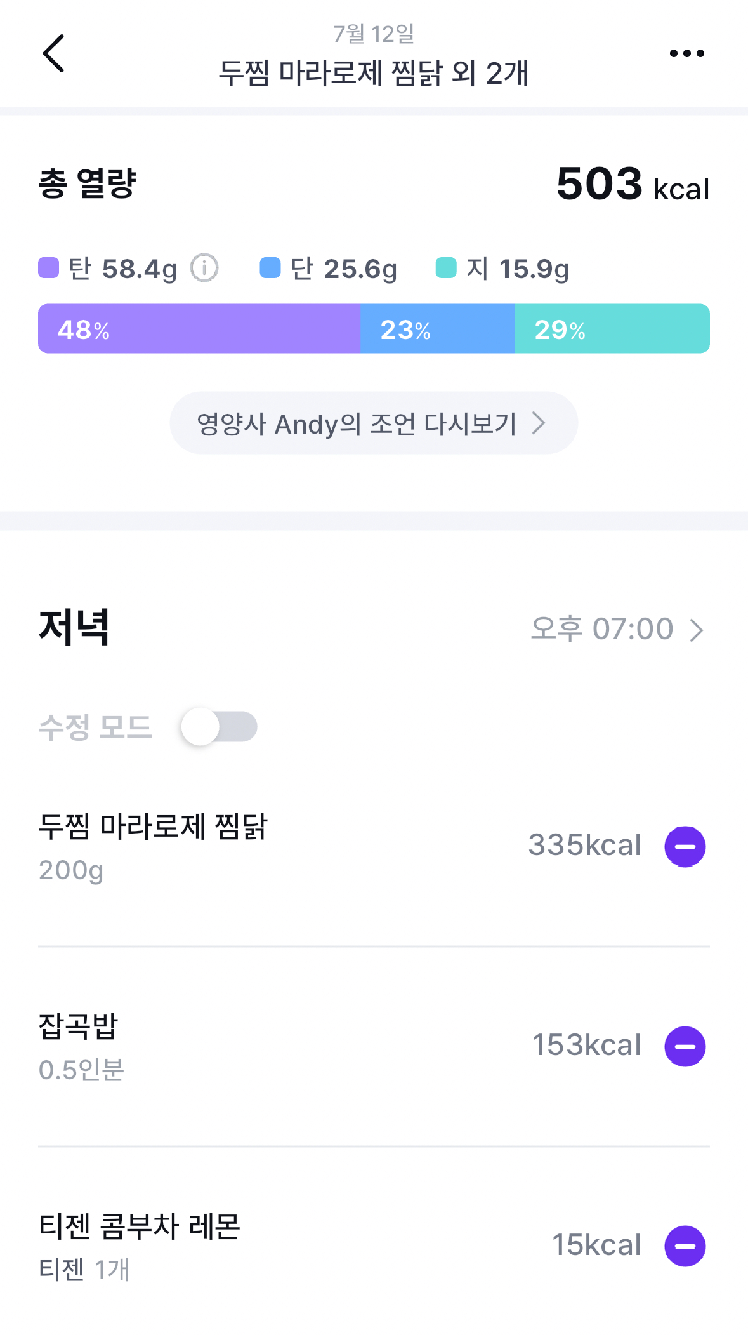Open 영양사 Andy의 조언 다시보기
Viewport: 748px width, 1335px height.
coord(357,423)
